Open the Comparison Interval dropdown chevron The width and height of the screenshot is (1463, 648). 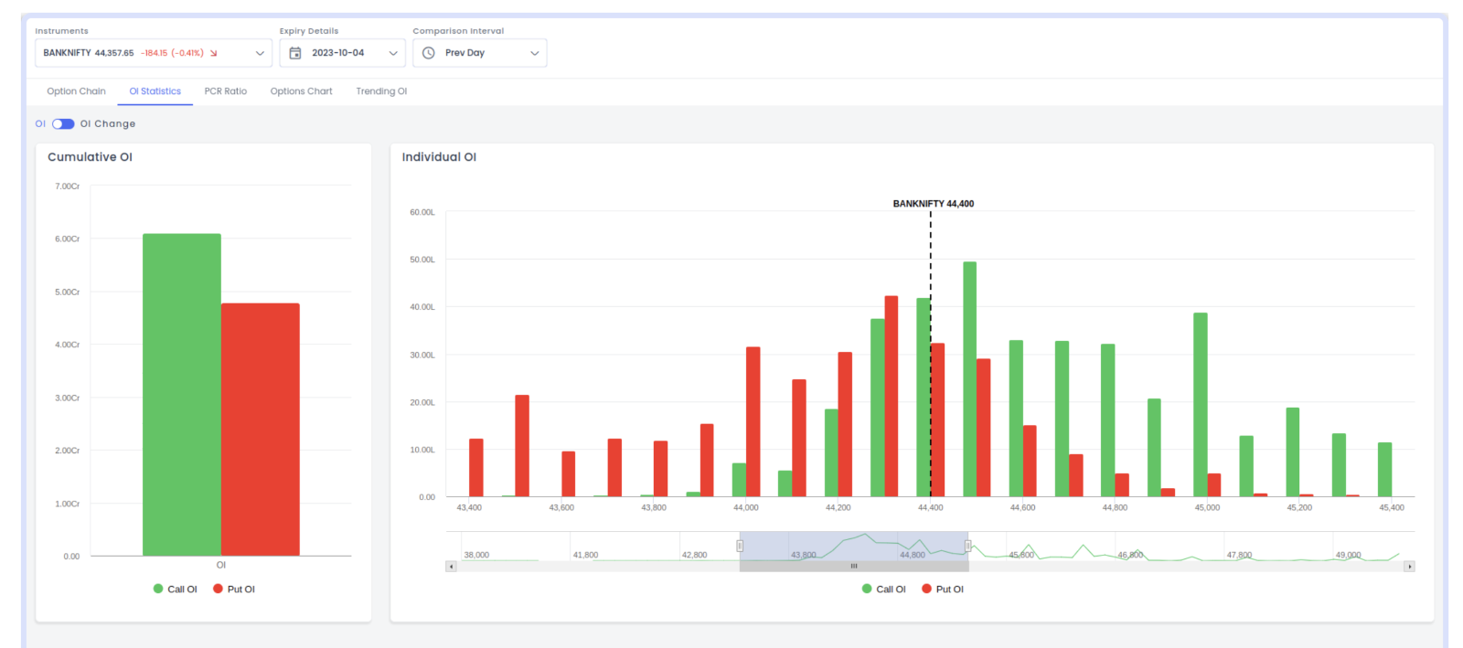point(535,53)
